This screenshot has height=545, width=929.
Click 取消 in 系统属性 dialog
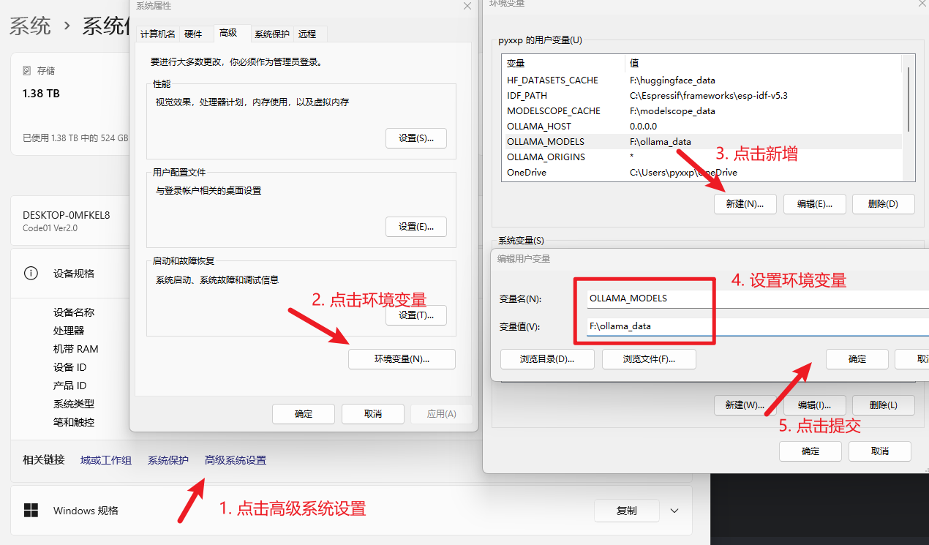pyautogui.click(x=373, y=414)
